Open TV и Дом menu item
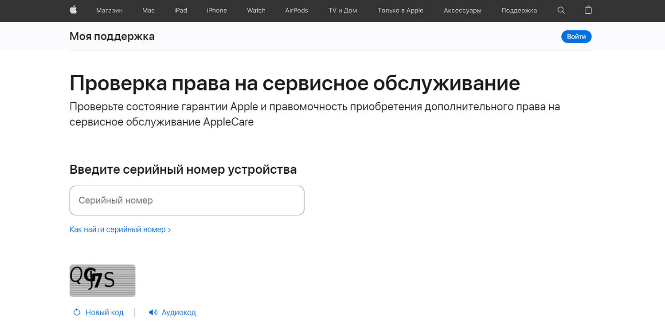The height and width of the screenshot is (327, 665). [x=343, y=10]
